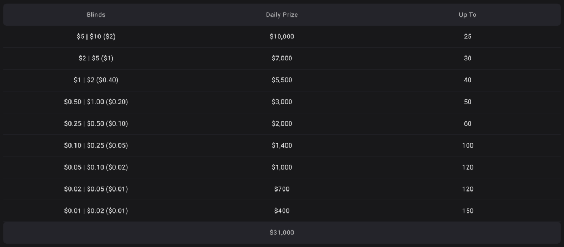This screenshot has height=247, width=564.
Task: Click the Blinds column header
Action: [96, 15]
